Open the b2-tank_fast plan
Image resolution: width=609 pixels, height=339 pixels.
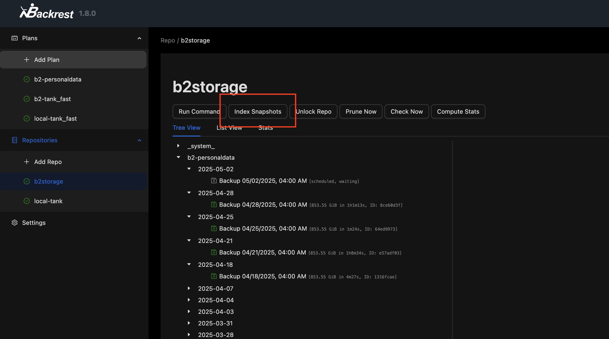click(73, 99)
